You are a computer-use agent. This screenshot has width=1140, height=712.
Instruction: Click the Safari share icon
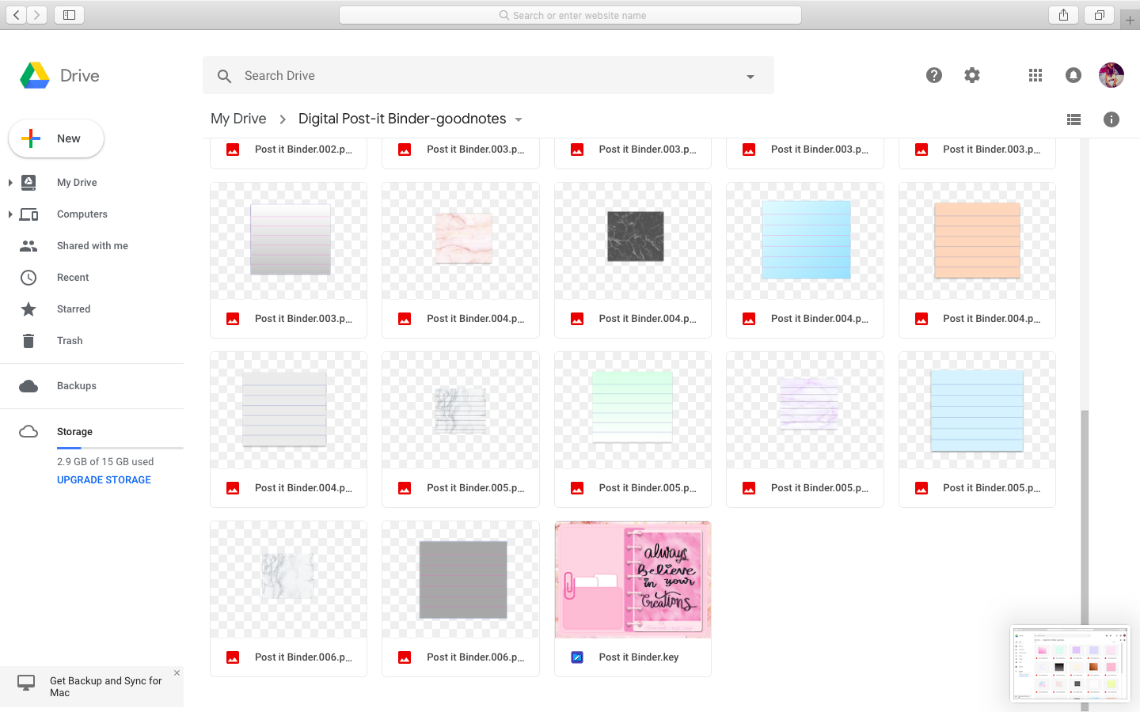click(x=1063, y=14)
